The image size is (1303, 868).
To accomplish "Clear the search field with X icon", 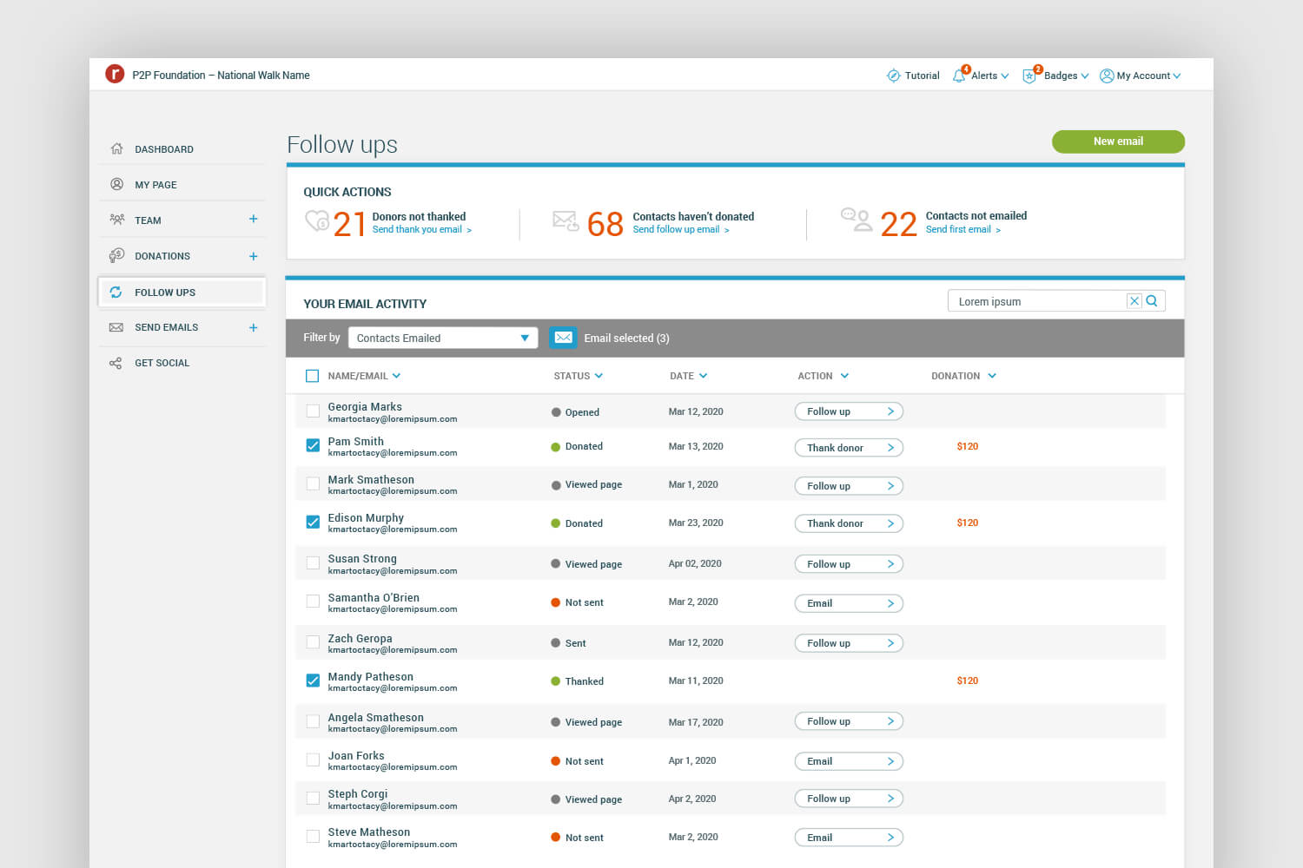I will click(x=1134, y=301).
